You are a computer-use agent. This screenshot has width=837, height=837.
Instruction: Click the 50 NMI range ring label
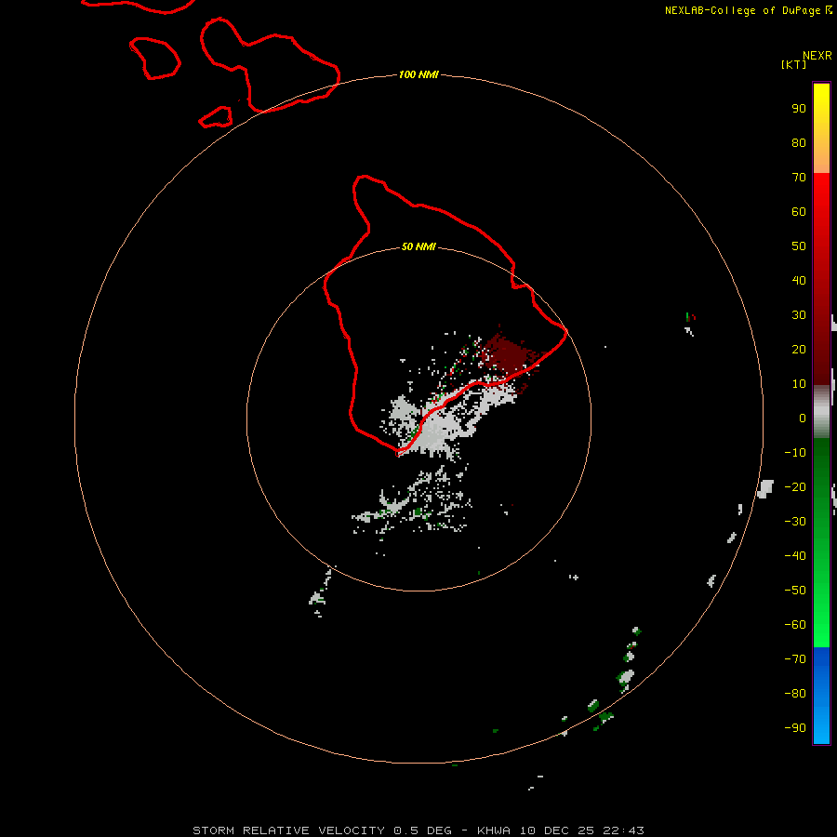point(418,246)
